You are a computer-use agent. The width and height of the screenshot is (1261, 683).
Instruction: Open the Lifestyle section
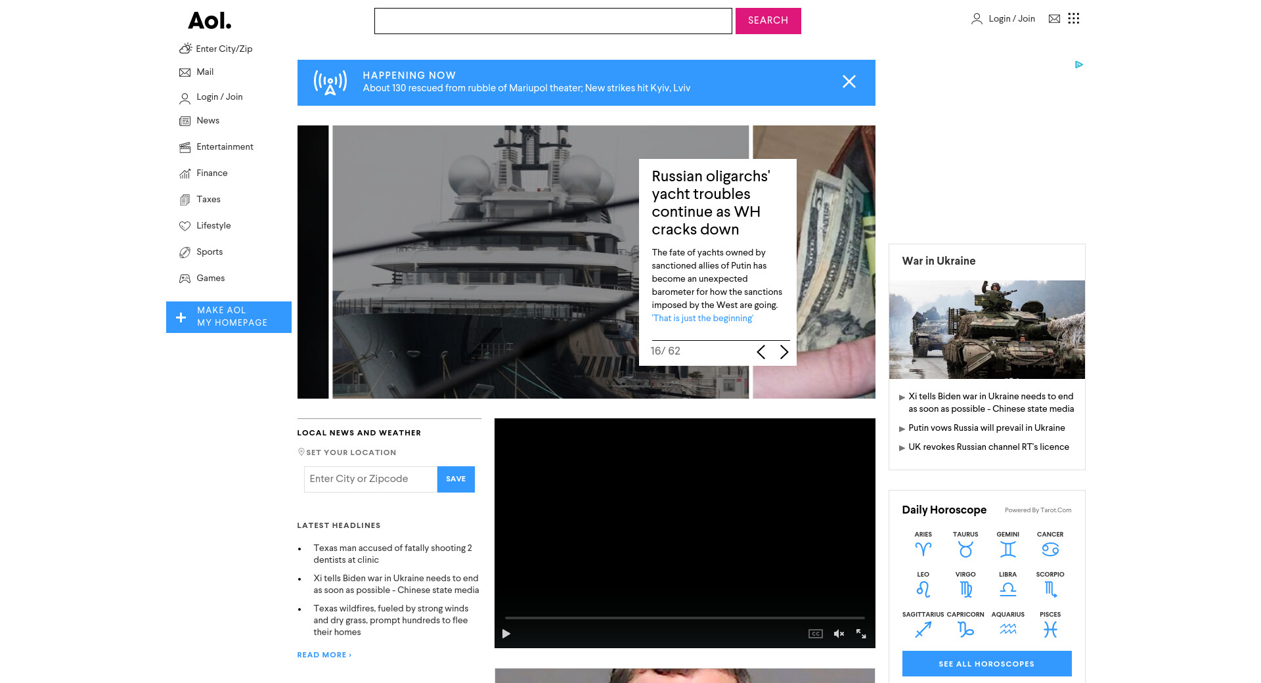click(x=213, y=226)
